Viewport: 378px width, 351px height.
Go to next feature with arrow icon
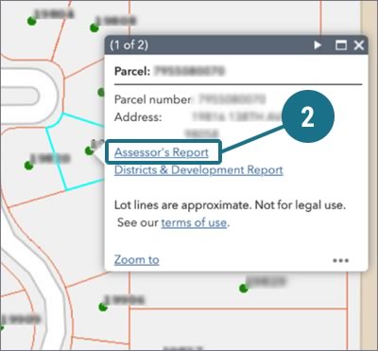point(318,45)
